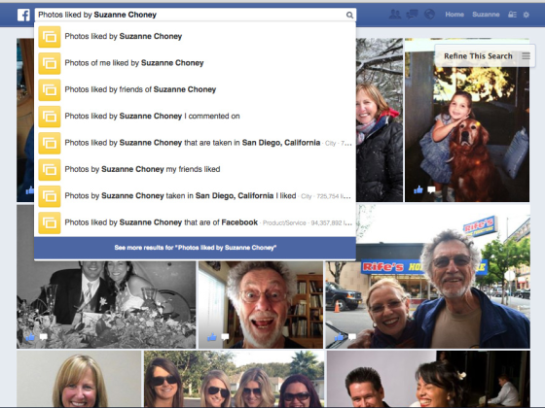Screen dimensions: 545x408
Task: Click the Facebook logo icon
Action: (23, 15)
